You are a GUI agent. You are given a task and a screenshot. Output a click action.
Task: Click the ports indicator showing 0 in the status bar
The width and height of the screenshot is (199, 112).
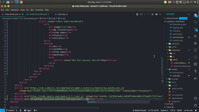(x=35, y=110)
